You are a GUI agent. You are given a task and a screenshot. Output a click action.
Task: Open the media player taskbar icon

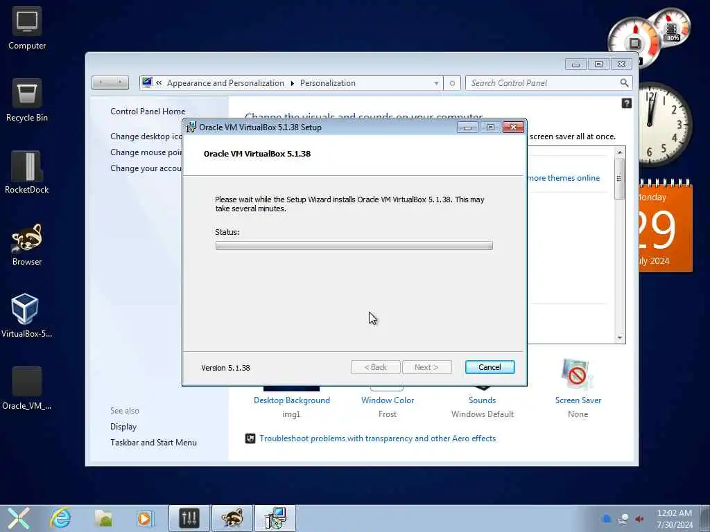(x=145, y=518)
